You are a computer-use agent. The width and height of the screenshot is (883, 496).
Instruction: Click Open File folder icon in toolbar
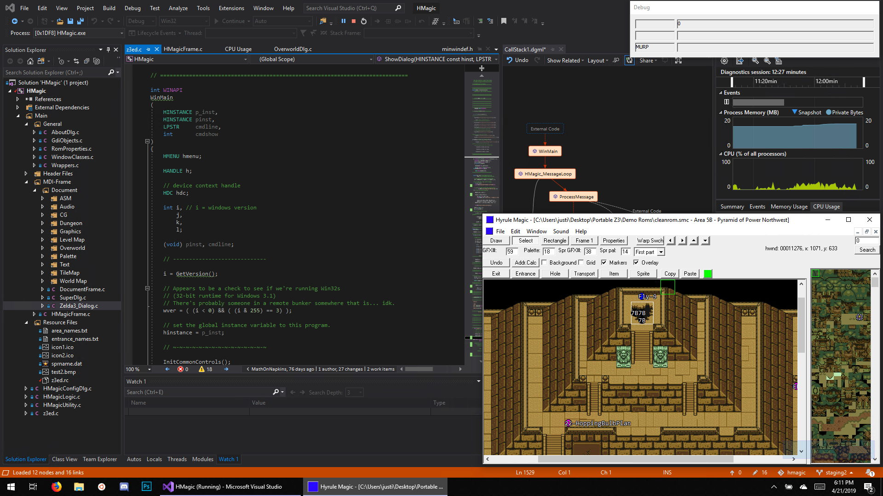coord(60,21)
